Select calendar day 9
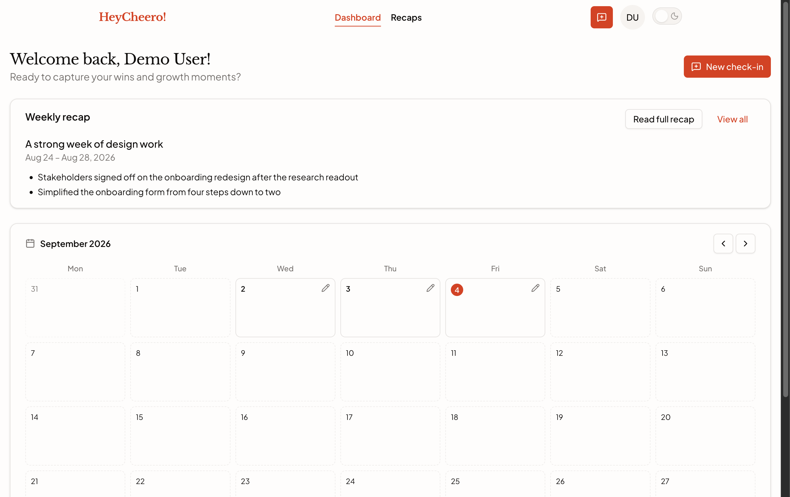The height and width of the screenshot is (497, 790). pos(285,372)
